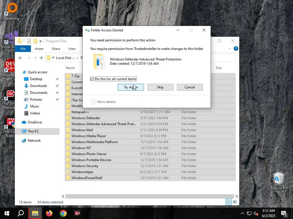Click New folder icon in title toolbar
Screen dimensions: 293x219
pyautogui.click(x=35, y=41)
